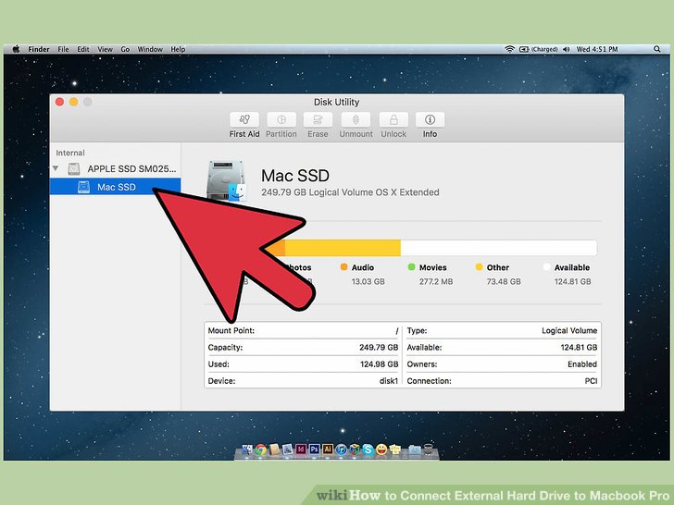Click the 13.03 GB Audio value
Screen dimensions: 674x505
[x=368, y=282]
